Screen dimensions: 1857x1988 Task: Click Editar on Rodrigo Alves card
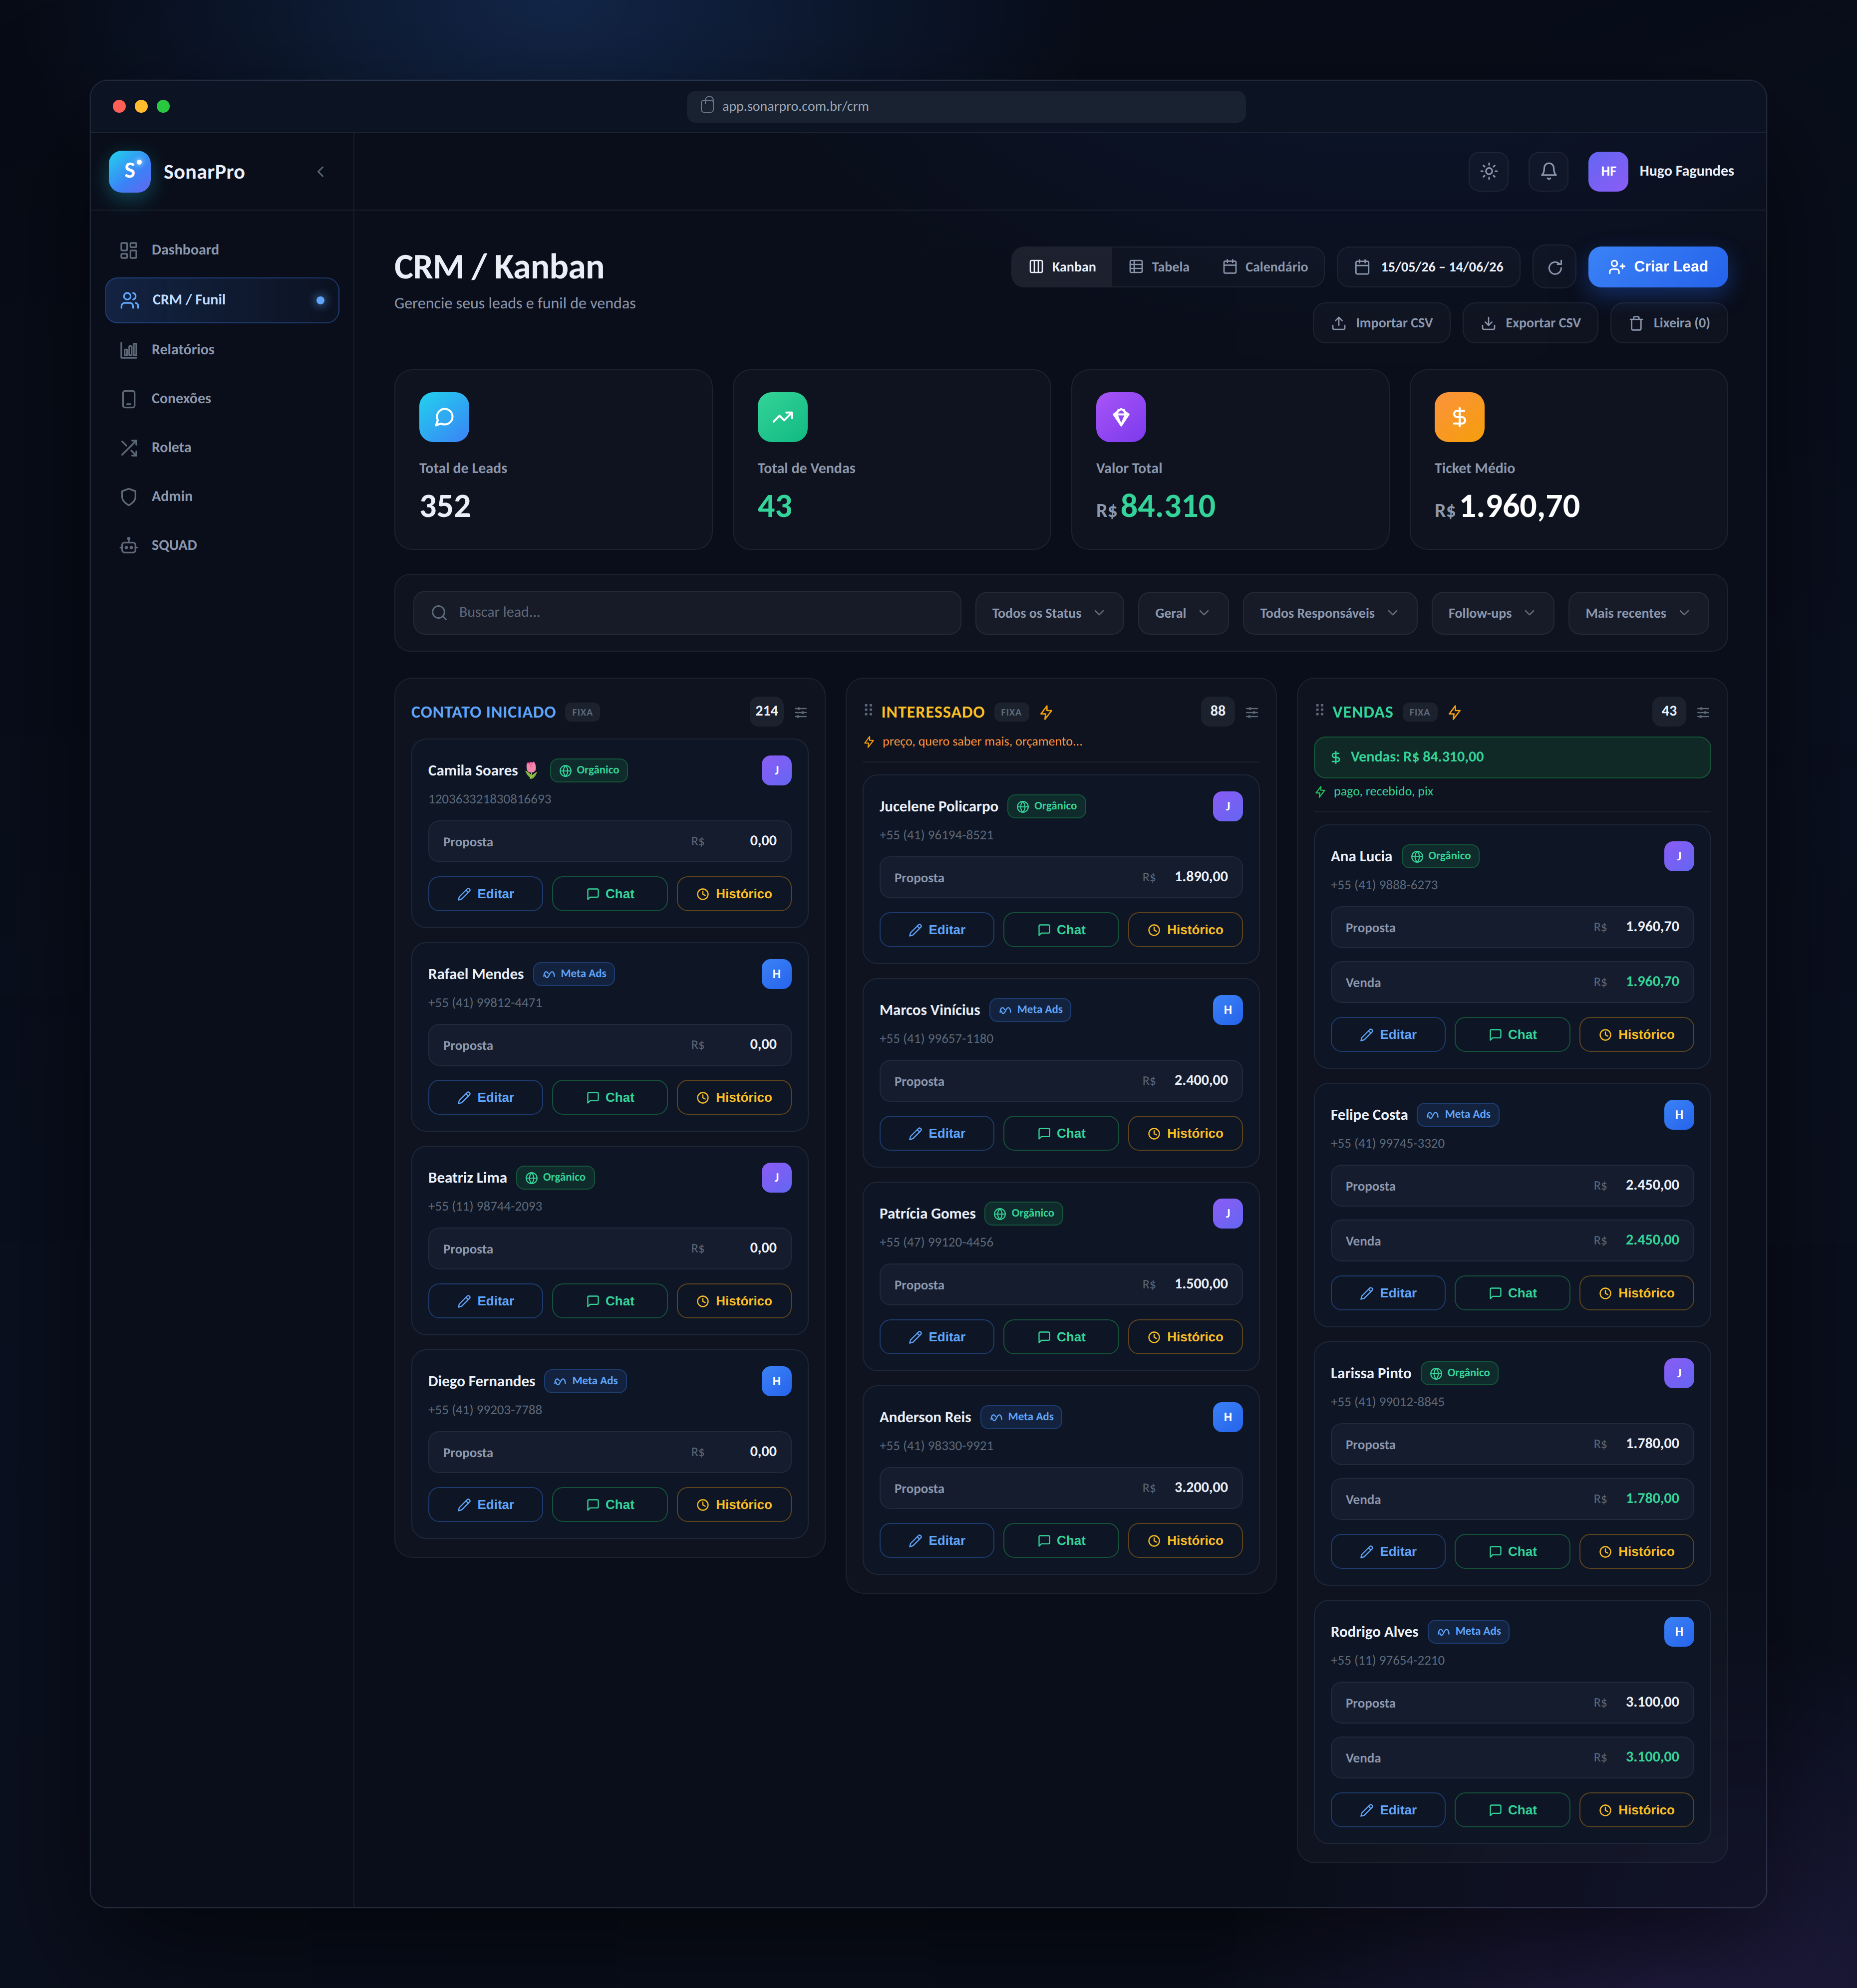[1388, 1810]
